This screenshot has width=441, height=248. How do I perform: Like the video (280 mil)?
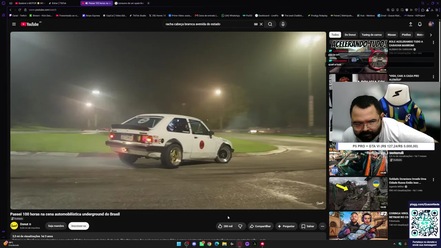coord(225,226)
